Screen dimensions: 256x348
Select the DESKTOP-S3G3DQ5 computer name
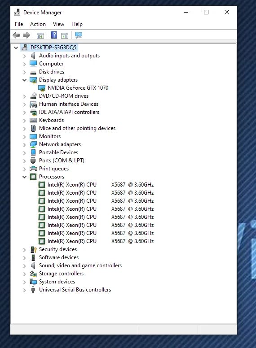click(53, 48)
